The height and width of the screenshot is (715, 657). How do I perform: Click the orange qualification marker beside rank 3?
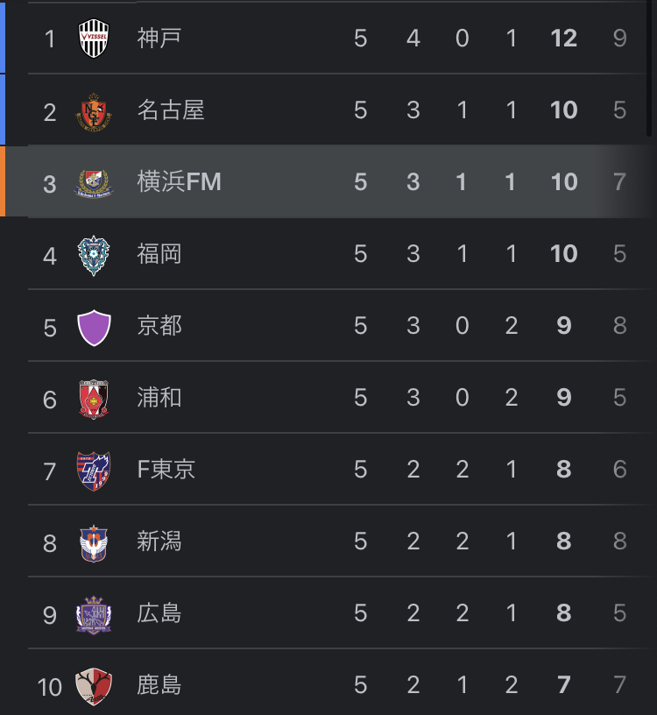[3, 181]
